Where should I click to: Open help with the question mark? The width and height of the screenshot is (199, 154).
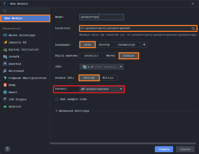coord(7,149)
